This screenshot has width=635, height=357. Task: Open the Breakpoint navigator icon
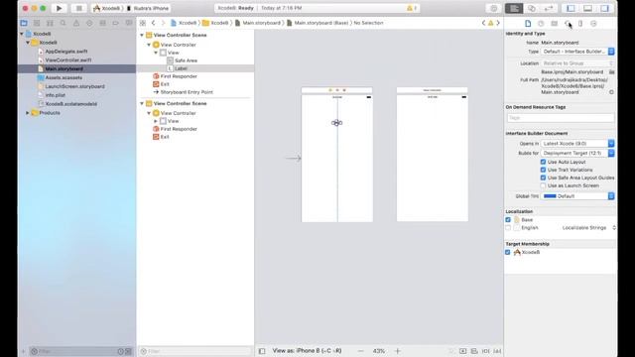pos(116,23)
